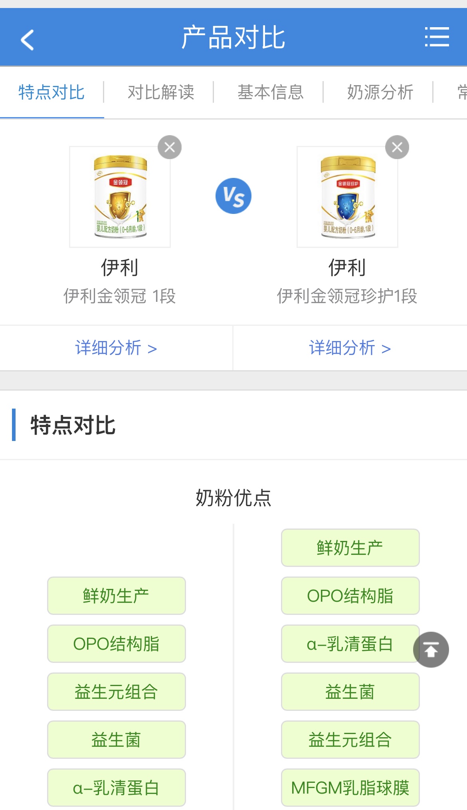Select the 特点对比 tab
This screenshot has width=467, height=810.
pos(51,92)
